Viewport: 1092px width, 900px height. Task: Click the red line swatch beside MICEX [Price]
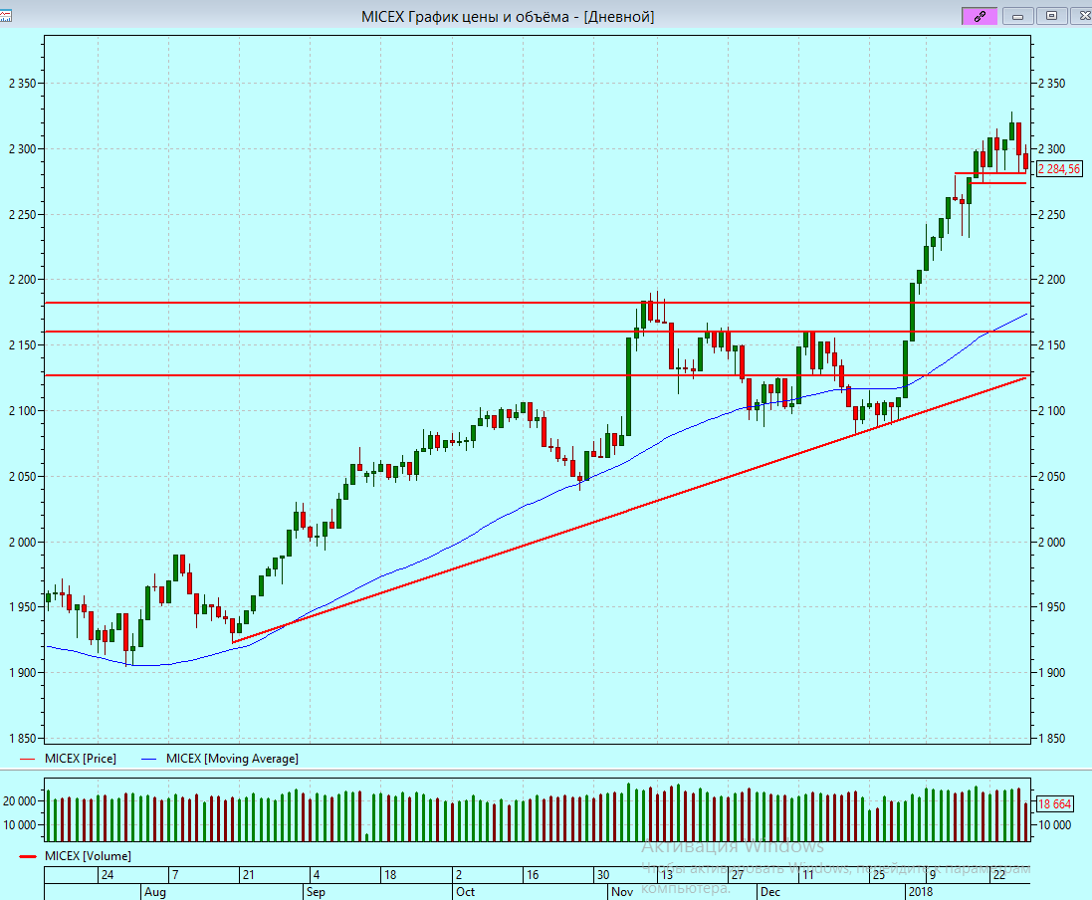click(27, 760)
